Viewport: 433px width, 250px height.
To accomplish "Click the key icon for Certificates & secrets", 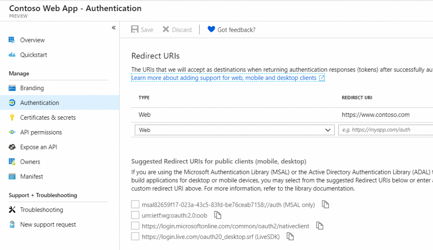I will 12,118.
